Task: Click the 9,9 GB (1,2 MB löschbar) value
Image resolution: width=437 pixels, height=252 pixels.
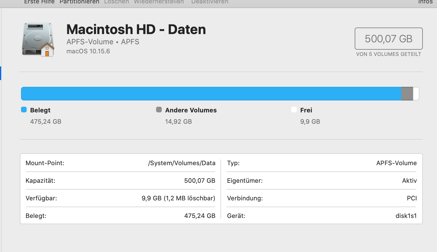Action: (x=178, y=198)
